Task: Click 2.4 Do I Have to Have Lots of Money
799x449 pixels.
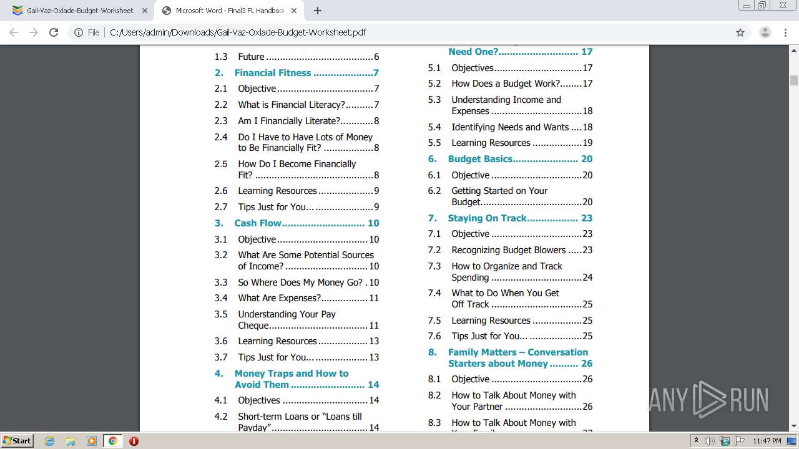Action: point(297,143)
